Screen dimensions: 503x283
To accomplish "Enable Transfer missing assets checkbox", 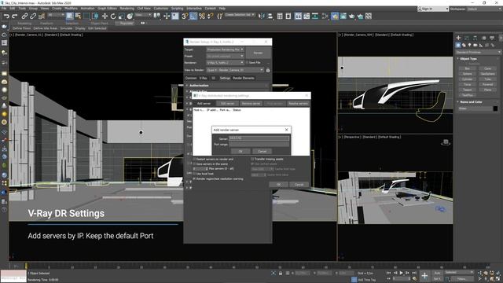I will tap(252, 159).
